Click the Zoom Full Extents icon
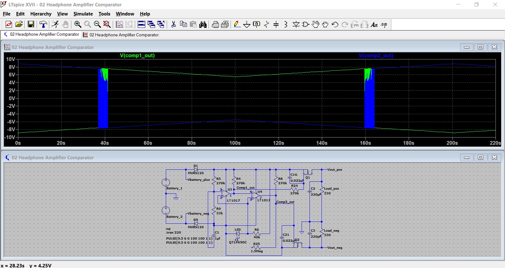The width and height of the screenshot is (505, 268). pyautogui.click(x=107, y=24)
